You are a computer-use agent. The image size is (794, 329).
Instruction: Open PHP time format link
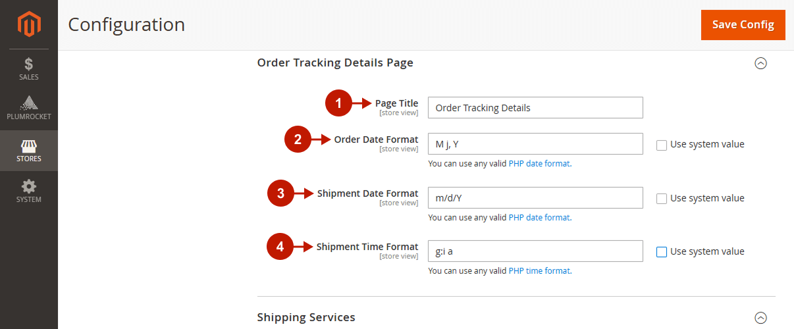[539, 270]
